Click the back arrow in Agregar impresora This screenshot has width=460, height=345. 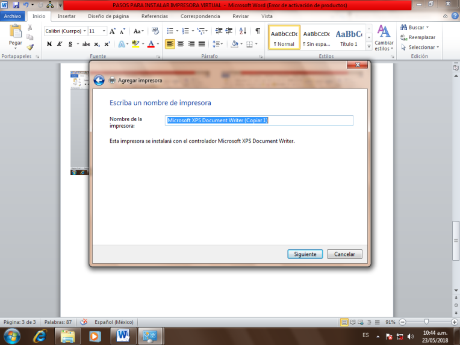[x=99, y=80]
